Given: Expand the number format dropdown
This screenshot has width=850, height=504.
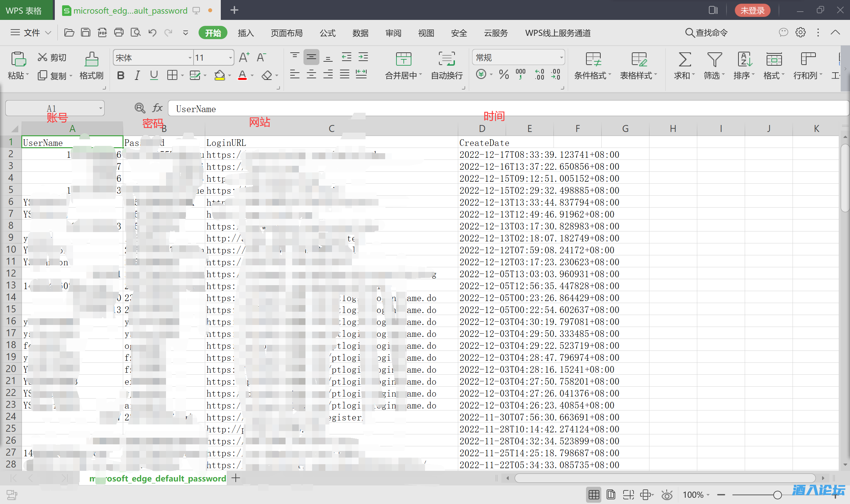Looking at the screenshot, I should click(x=561, y=58).
